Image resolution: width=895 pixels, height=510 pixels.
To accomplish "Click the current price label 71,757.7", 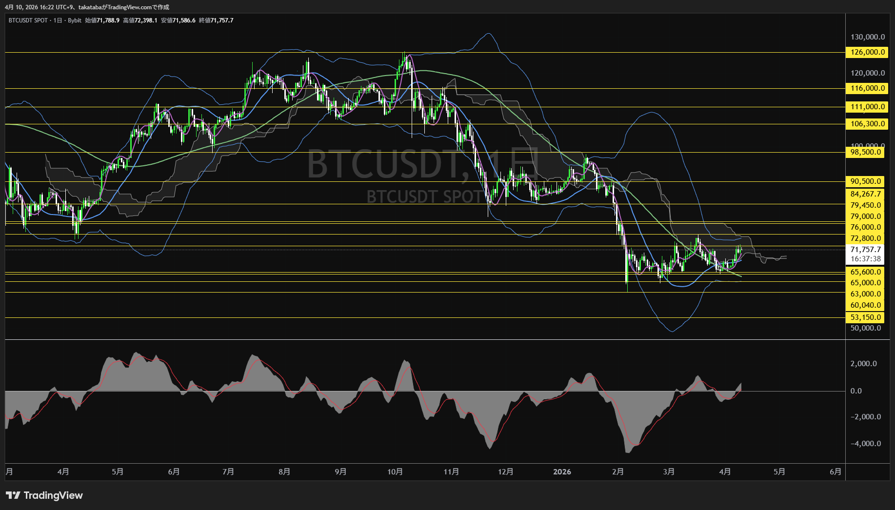I will 866,250.
